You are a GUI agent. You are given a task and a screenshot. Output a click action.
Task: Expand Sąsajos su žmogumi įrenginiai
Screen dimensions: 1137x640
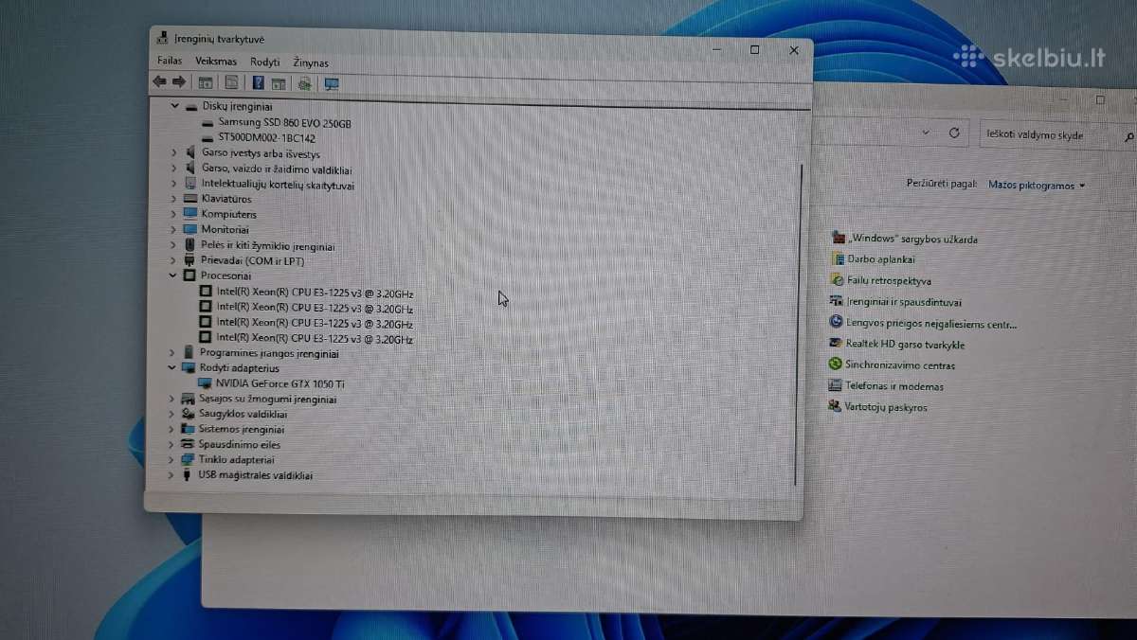(x=171, y=399)
